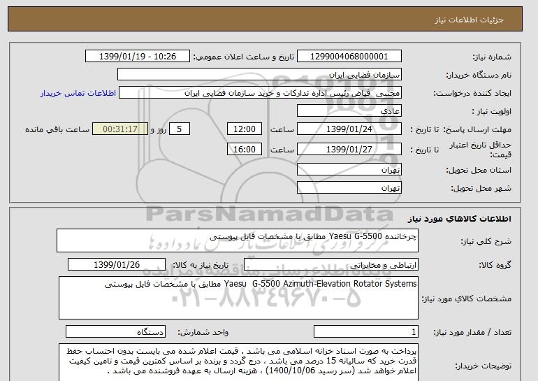This screenshot has width=538, height=381.
Task: Click the label تاریخ و ساعت اعلان عمومی
Action: click(244, 57)
